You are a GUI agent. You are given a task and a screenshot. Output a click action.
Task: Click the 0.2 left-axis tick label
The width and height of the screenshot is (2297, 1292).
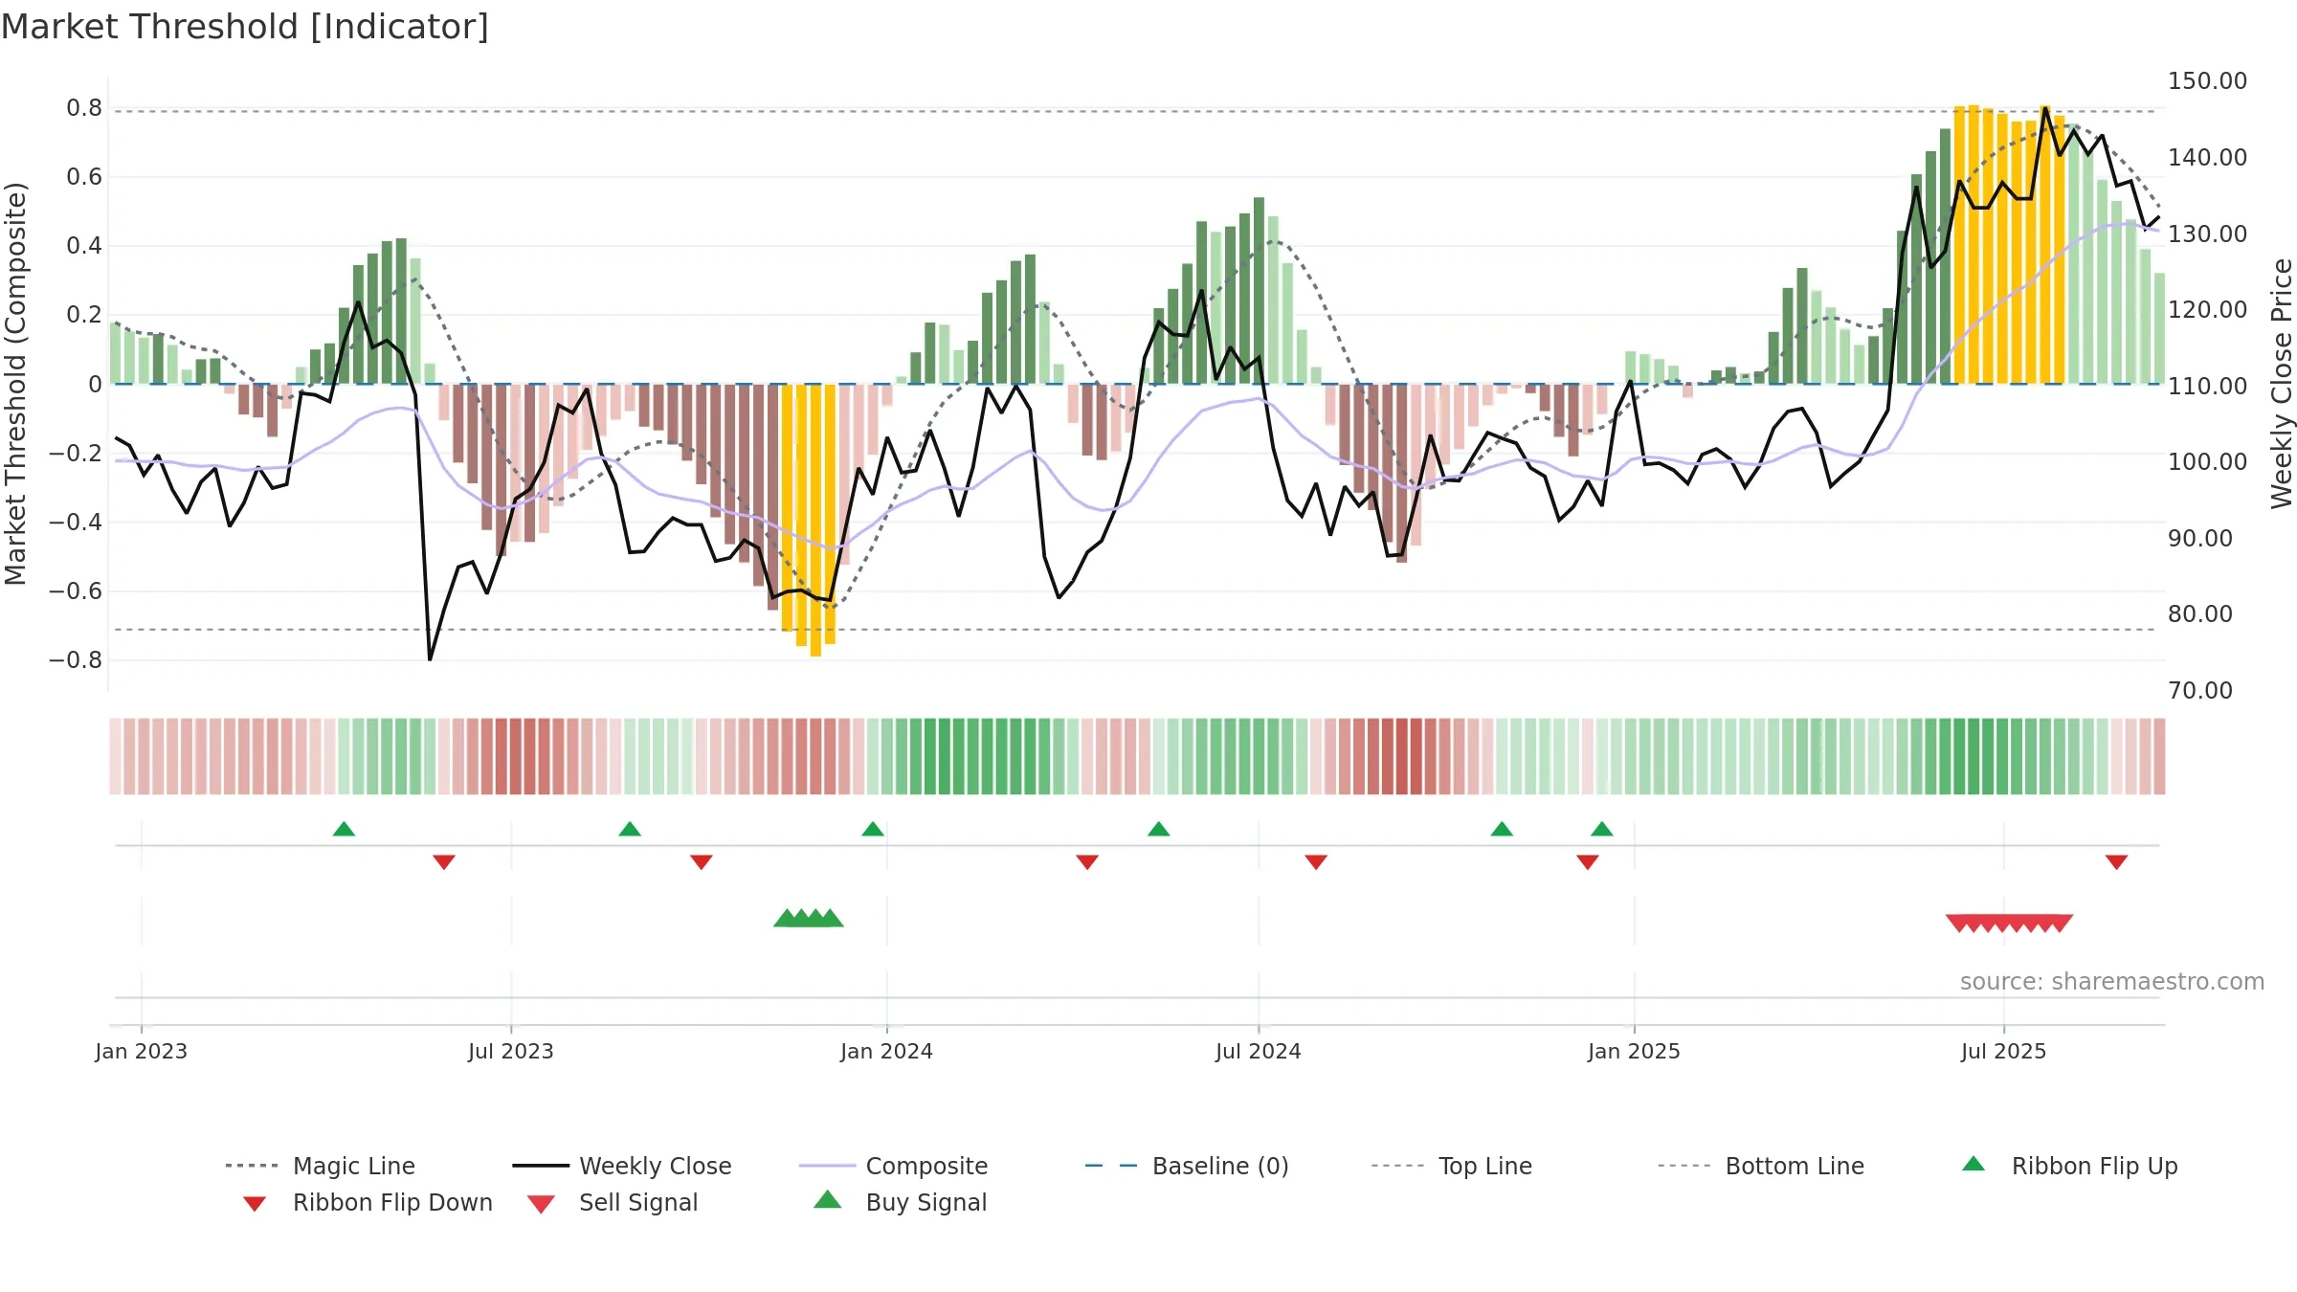click(84, 315)
